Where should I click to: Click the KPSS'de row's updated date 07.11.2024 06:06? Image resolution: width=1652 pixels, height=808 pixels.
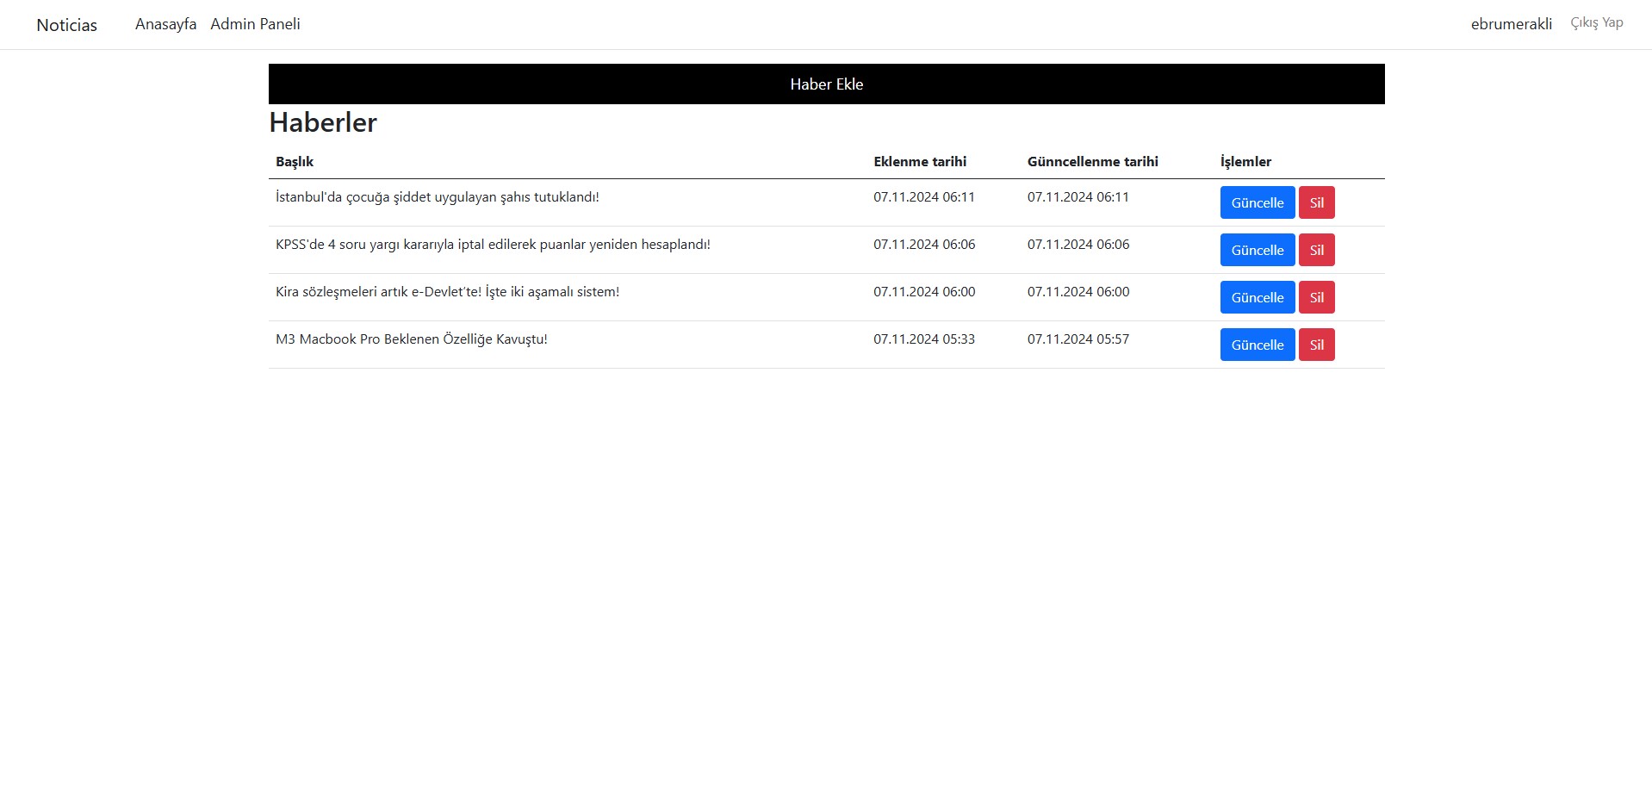click(1078, 245)
